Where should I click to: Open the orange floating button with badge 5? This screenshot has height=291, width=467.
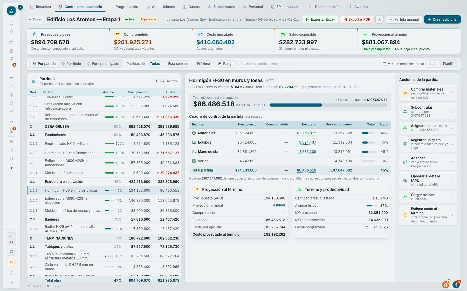(x=446, y=285)
